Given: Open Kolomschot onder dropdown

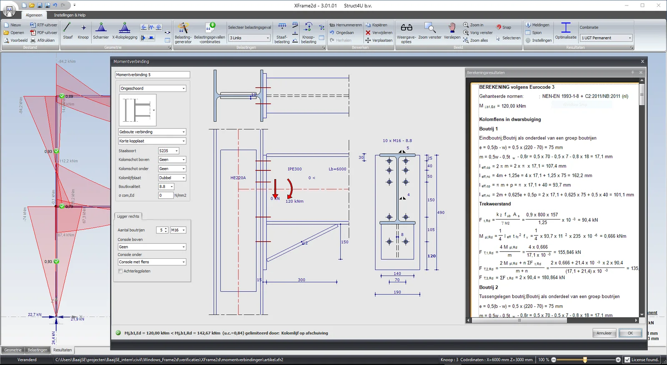Looking at the screenshot, I should (x=172, y=169).
